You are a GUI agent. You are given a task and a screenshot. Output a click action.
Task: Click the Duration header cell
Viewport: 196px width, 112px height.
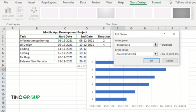pos(104,36)
